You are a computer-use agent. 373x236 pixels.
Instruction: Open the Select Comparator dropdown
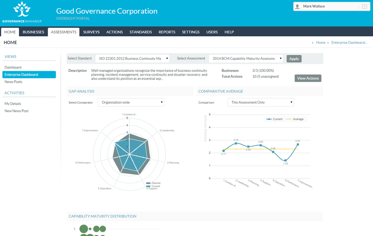(131, 102)
